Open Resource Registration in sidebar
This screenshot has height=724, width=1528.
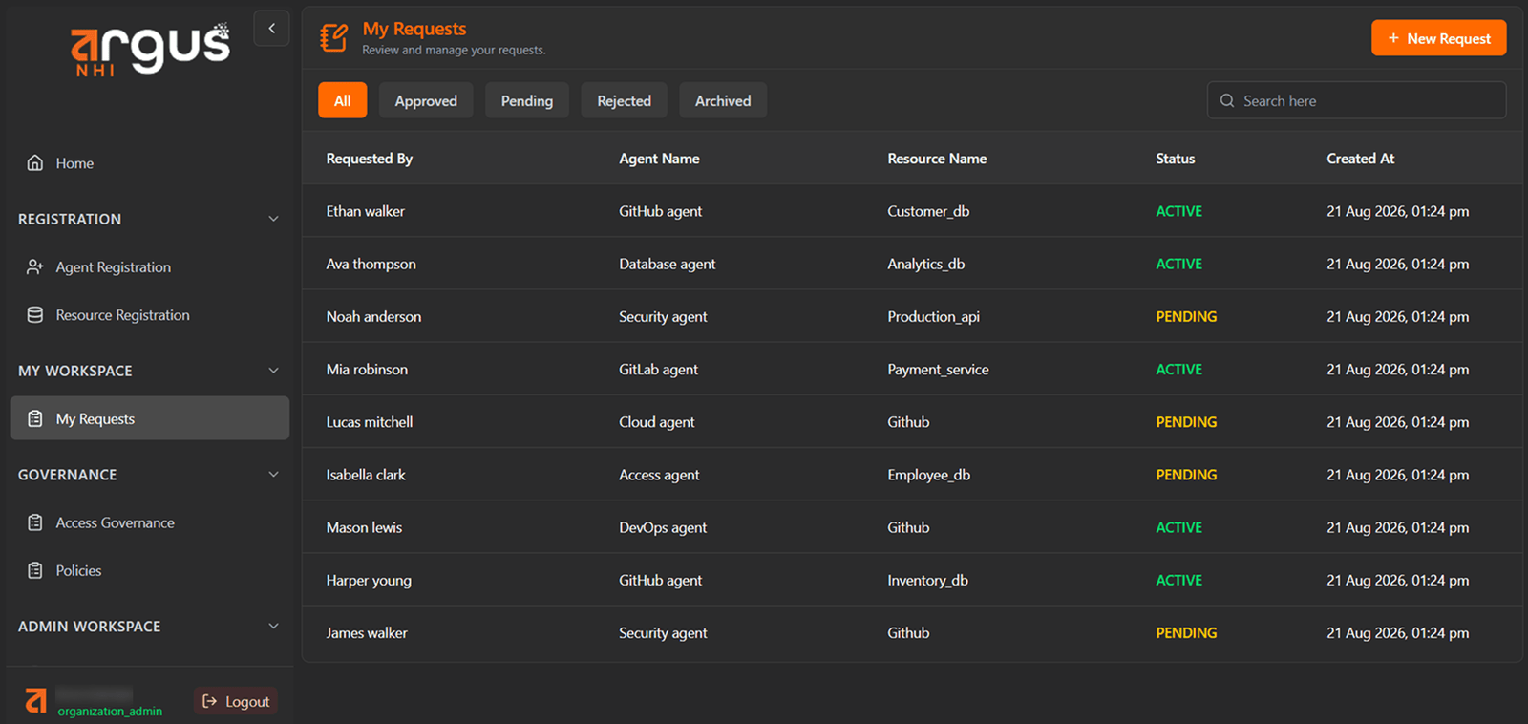150,315
